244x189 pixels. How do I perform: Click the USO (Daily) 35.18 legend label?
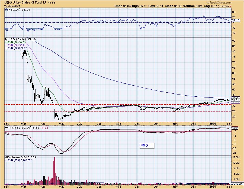click(22, 39)
